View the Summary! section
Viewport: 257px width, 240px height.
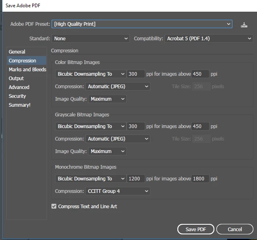(x=27, y=105)
